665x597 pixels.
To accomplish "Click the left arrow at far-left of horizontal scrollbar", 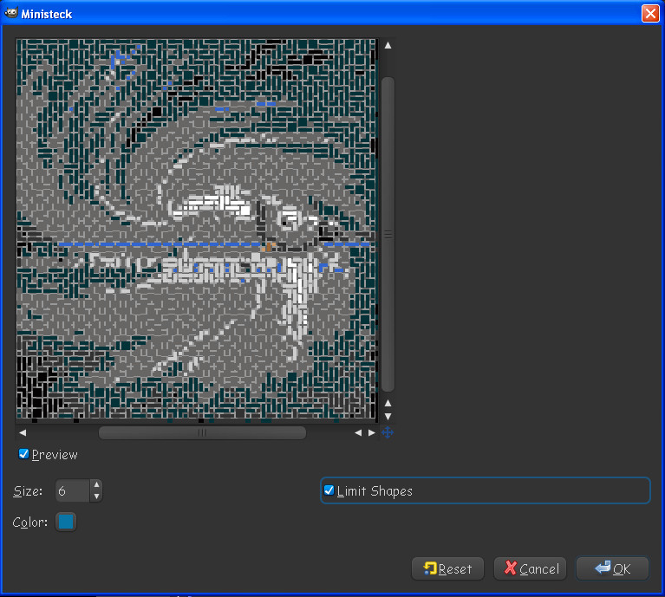I will pyautogui.click(x=23, y=432).
